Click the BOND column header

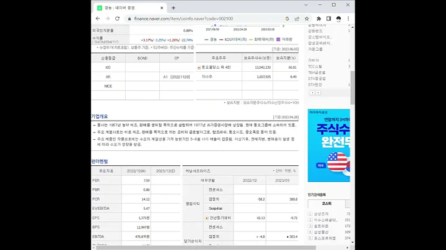142,58
